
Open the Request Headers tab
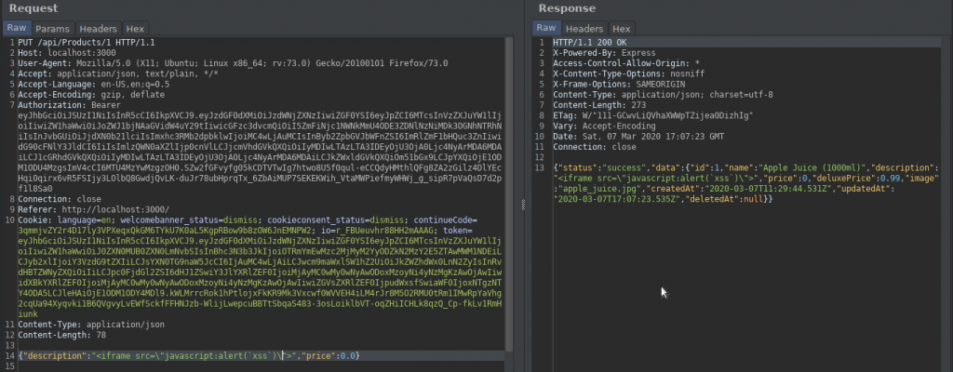(97, 29)
